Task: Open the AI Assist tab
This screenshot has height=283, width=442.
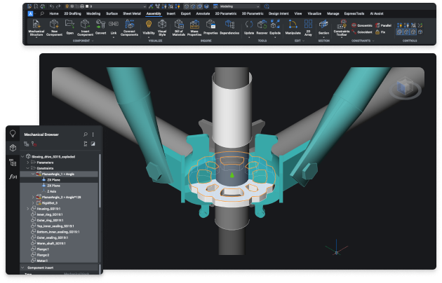Action: click(x=377, y=13)
